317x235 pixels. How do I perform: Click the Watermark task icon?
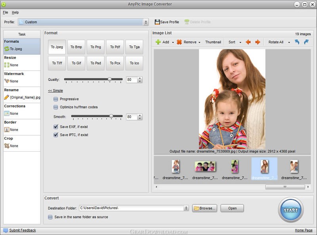7,81
